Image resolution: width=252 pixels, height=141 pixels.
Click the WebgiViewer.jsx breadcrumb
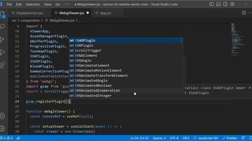click(62, 20)
